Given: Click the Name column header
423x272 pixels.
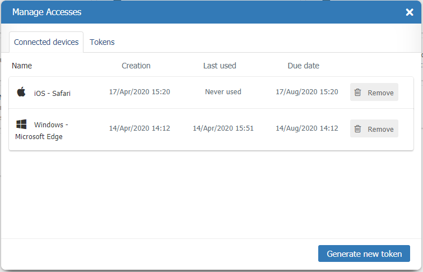Looking at the screenshot, I should coord(22,66).
